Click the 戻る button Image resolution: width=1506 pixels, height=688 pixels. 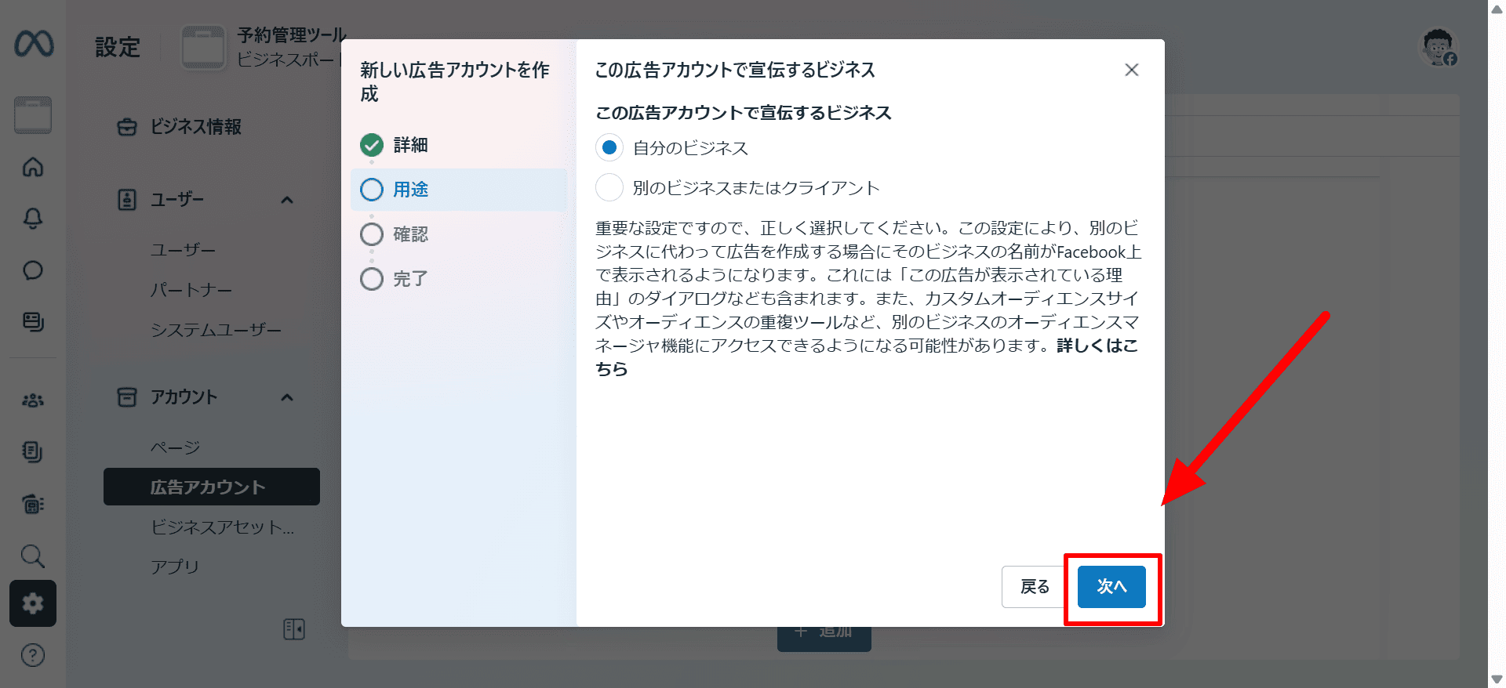pyautogui.click(x=1035, y=587)
